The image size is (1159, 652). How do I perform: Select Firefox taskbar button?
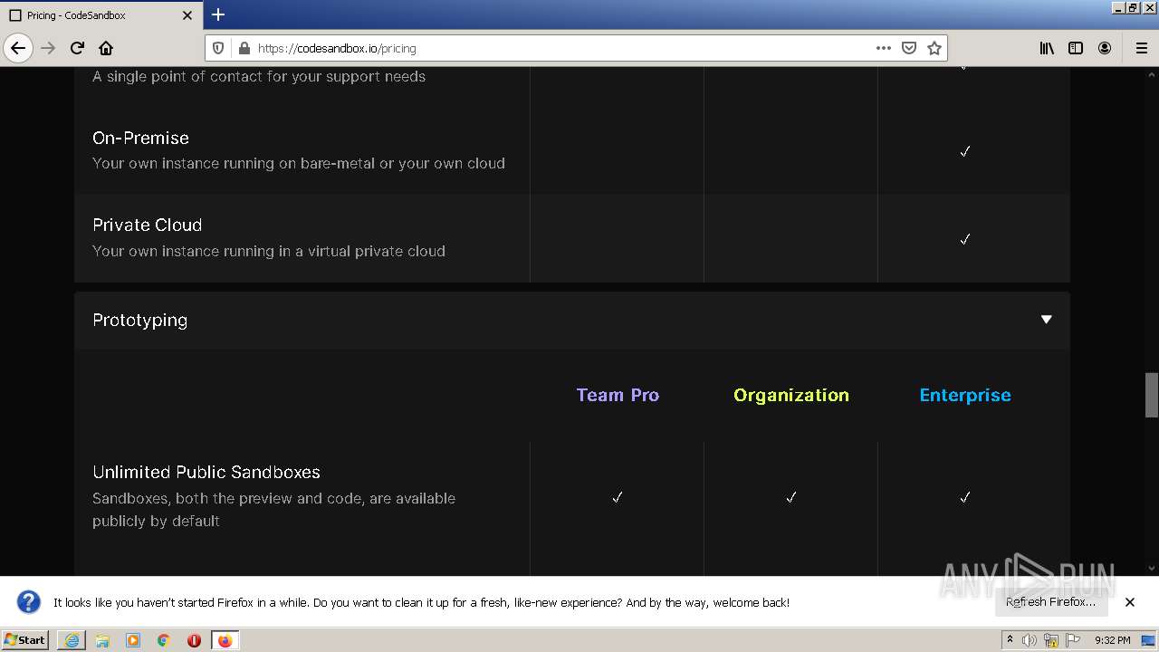(225, 640)
